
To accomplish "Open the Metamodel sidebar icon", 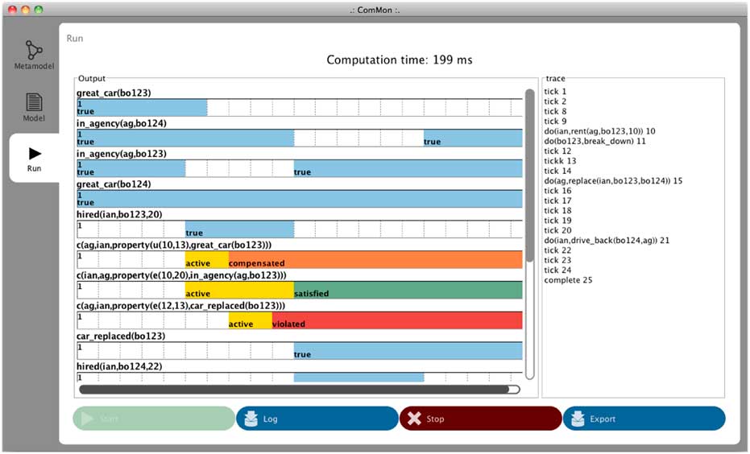I will (x=34, y=49).
